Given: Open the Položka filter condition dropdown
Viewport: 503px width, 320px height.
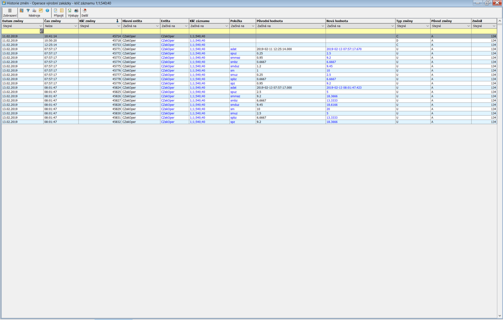Looking at the screenshot, I should (253, 26).
